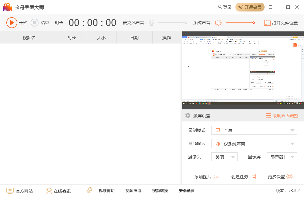Viewport: 304px width, 197px height.
Task: Click the 操作 column header
Action: click(166, 38)
